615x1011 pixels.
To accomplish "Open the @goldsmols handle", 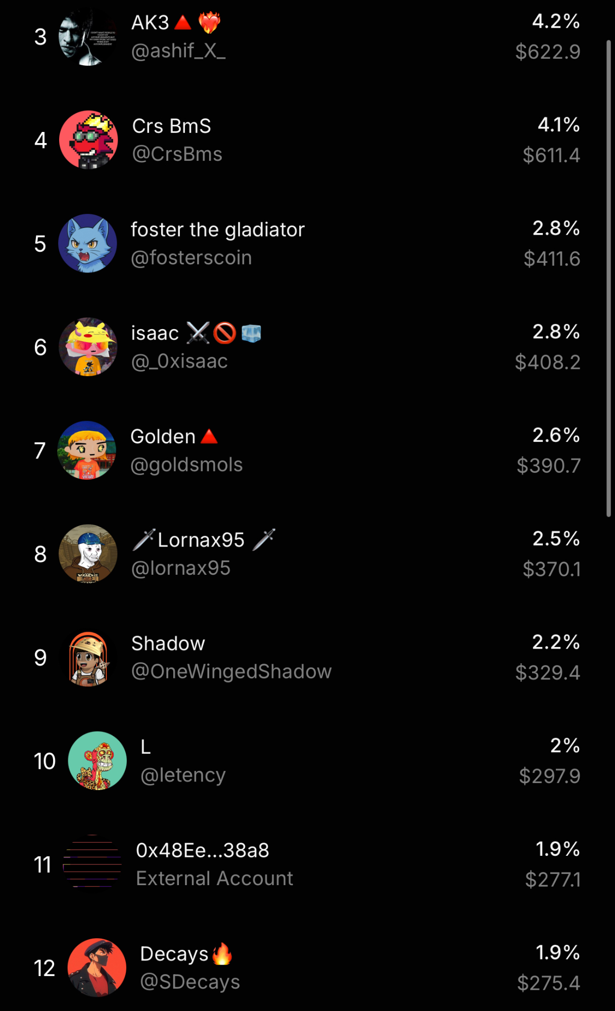I will point(186,465).
